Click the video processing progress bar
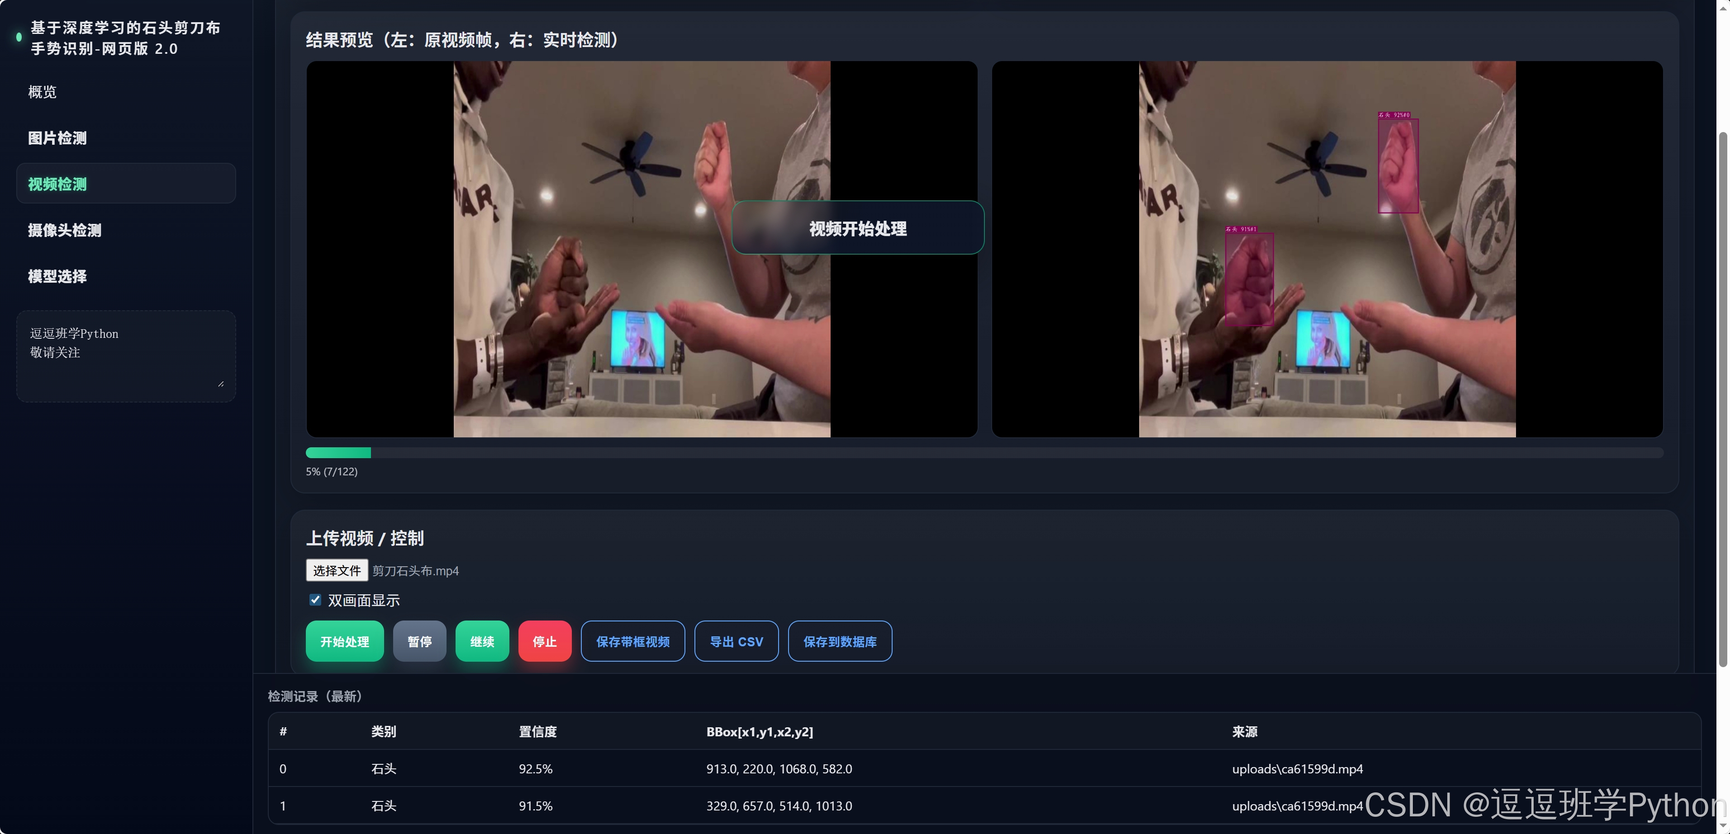Screen dimensions: 1730x834 point(984,453)
